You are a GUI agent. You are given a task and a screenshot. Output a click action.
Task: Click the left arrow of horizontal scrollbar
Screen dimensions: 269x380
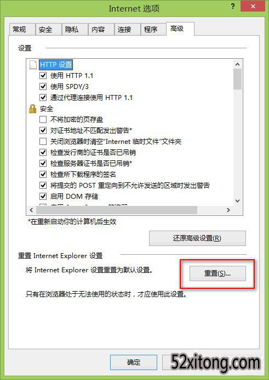pyautogui.click(x=31, y=210)
